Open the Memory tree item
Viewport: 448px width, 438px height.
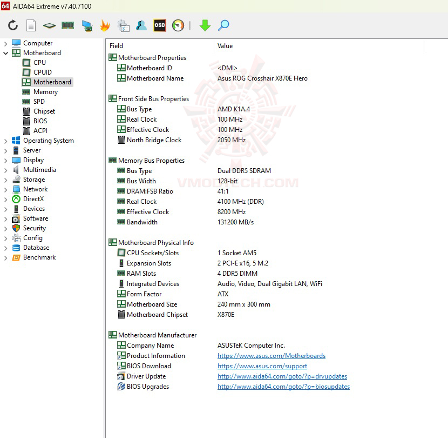pos(45,92)
